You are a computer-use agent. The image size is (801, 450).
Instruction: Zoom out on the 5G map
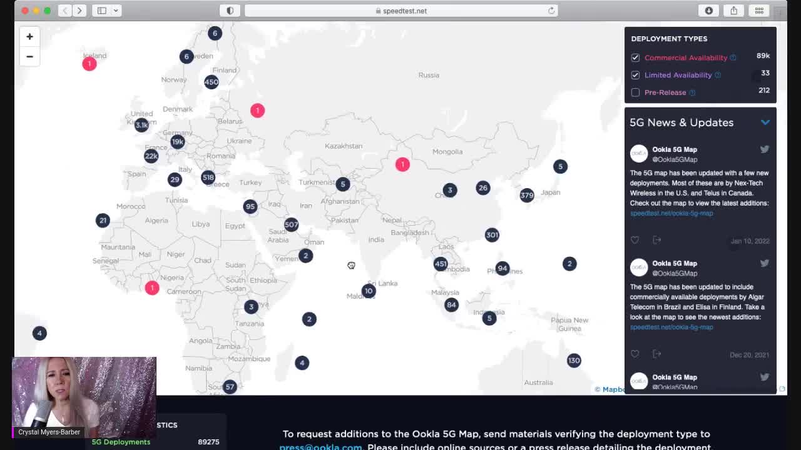tap(29, 56)
